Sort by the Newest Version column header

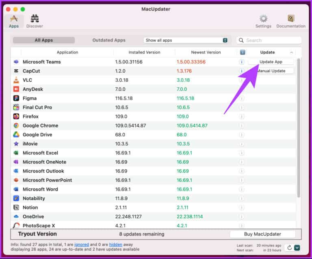pos(206,52)
